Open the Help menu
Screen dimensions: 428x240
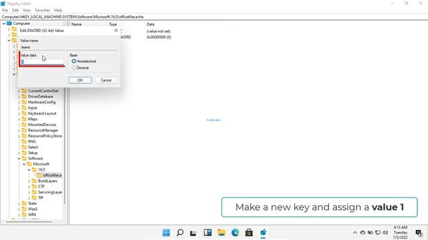pyautogui.click(x=58, y=10)
